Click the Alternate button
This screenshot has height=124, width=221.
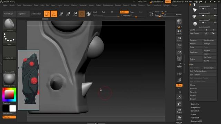9,117
